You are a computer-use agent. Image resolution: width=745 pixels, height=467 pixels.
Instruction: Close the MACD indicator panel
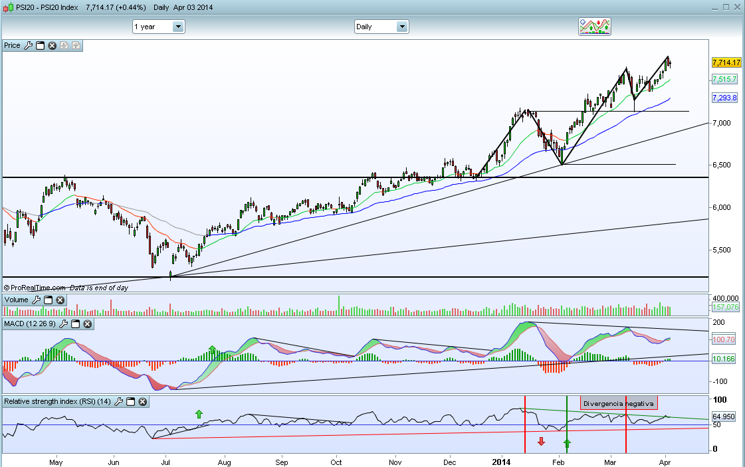click(x=88, y=324)
